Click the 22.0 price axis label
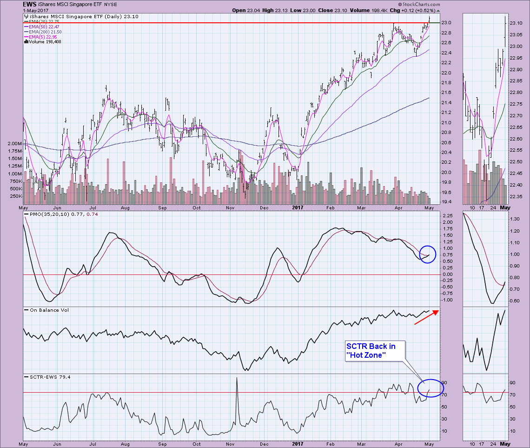 click(446, 73)
